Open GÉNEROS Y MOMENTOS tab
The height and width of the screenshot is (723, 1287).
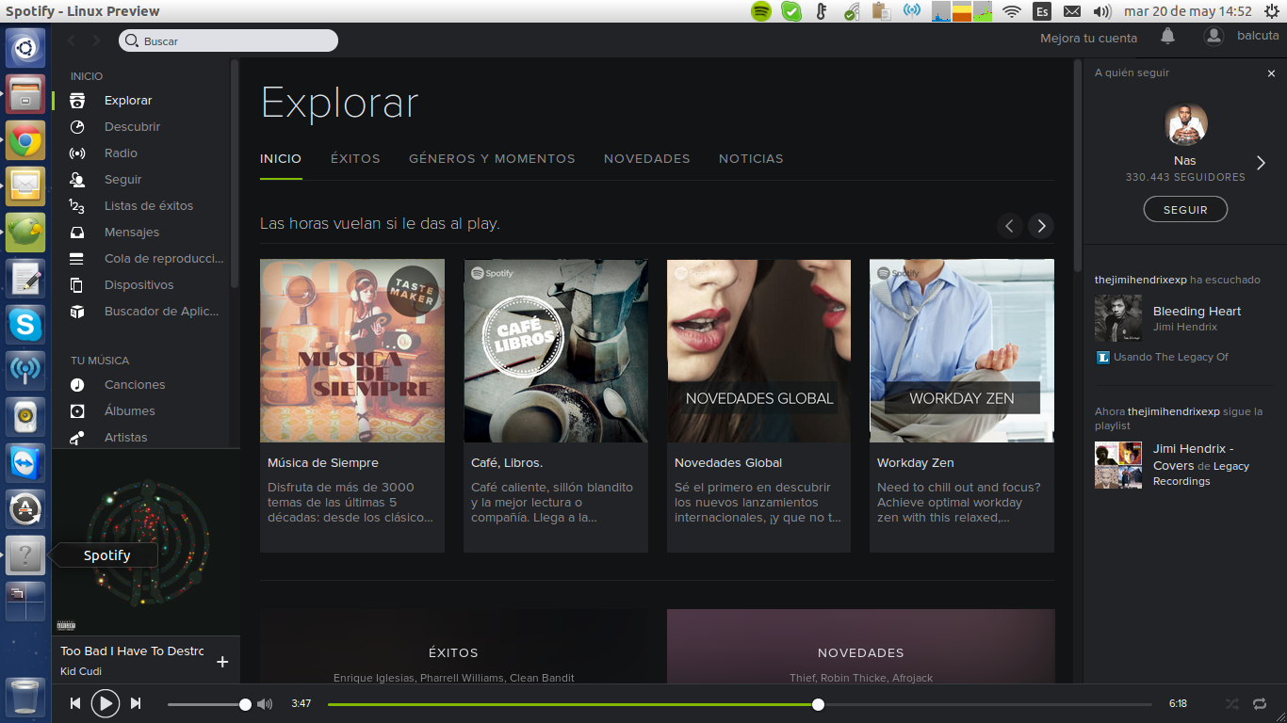(x=492, y=158)
